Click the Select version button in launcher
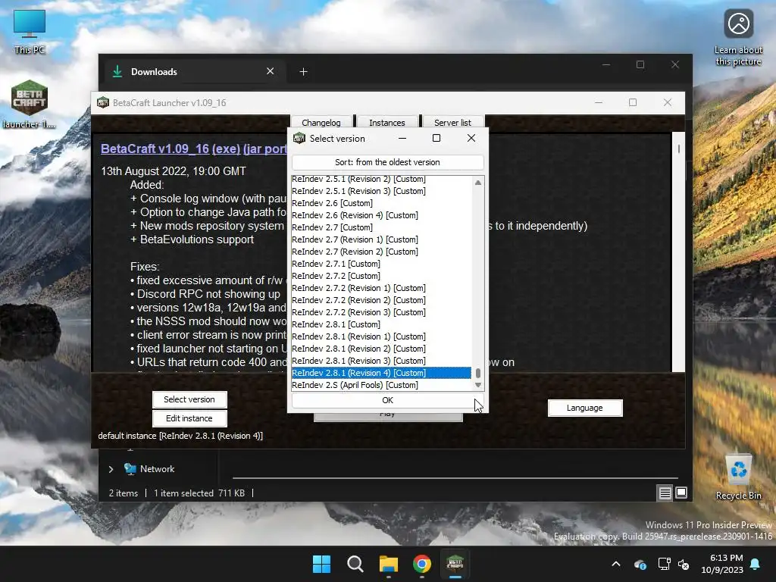The width and height of the screenshot is (776, 582). [x=189, y=399]
